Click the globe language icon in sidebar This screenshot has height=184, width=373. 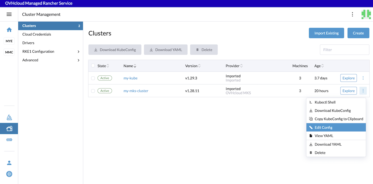(9, 174)
